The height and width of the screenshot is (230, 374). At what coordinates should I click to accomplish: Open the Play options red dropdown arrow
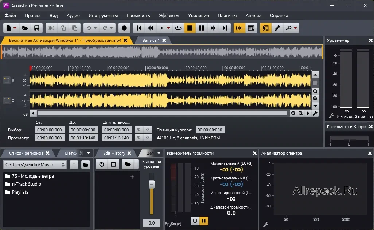point(168,28)
